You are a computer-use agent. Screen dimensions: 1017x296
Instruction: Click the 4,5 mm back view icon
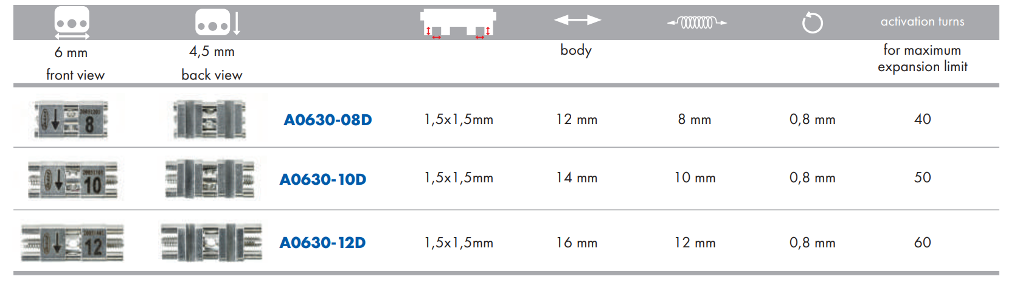pos(218,22)
